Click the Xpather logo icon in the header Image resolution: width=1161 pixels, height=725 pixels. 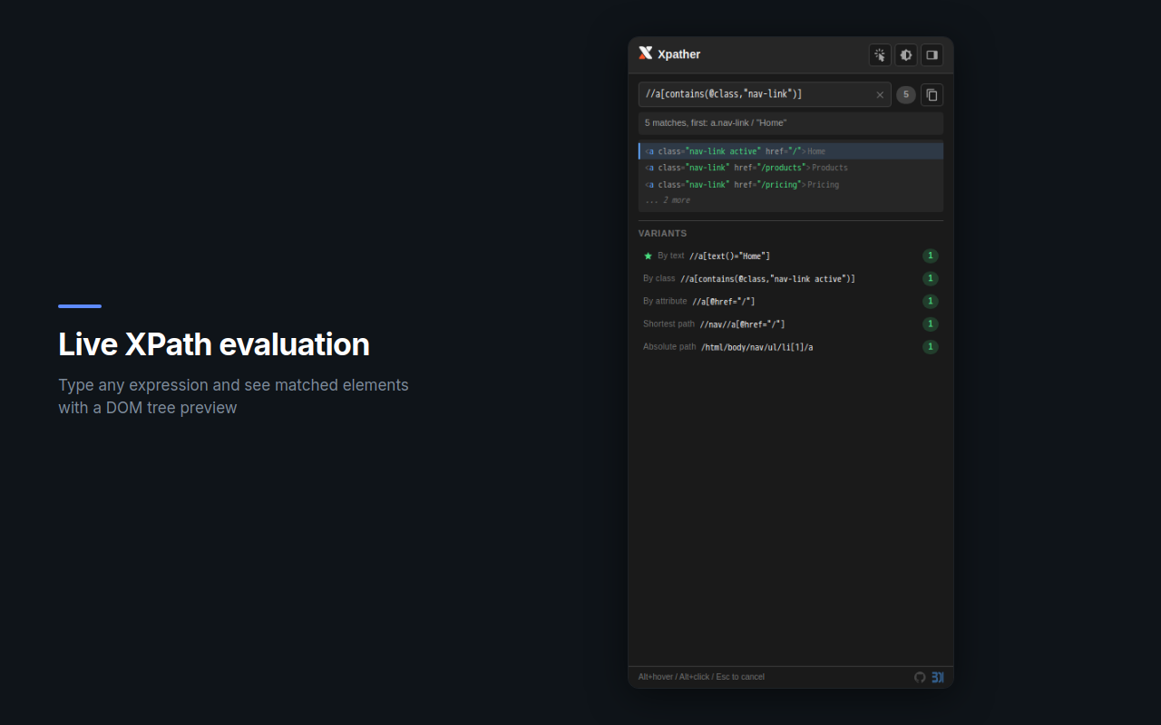coord(645,53)
